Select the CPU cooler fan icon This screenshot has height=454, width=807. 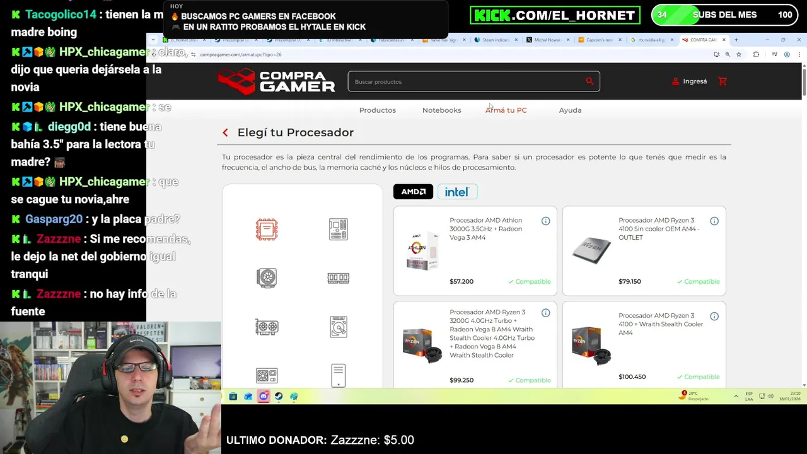point(267,278)
